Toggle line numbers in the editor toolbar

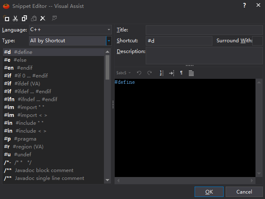coord(161,73)
